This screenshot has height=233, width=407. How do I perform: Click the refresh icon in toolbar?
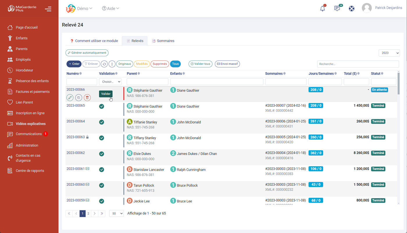click(x=104, y=64)
